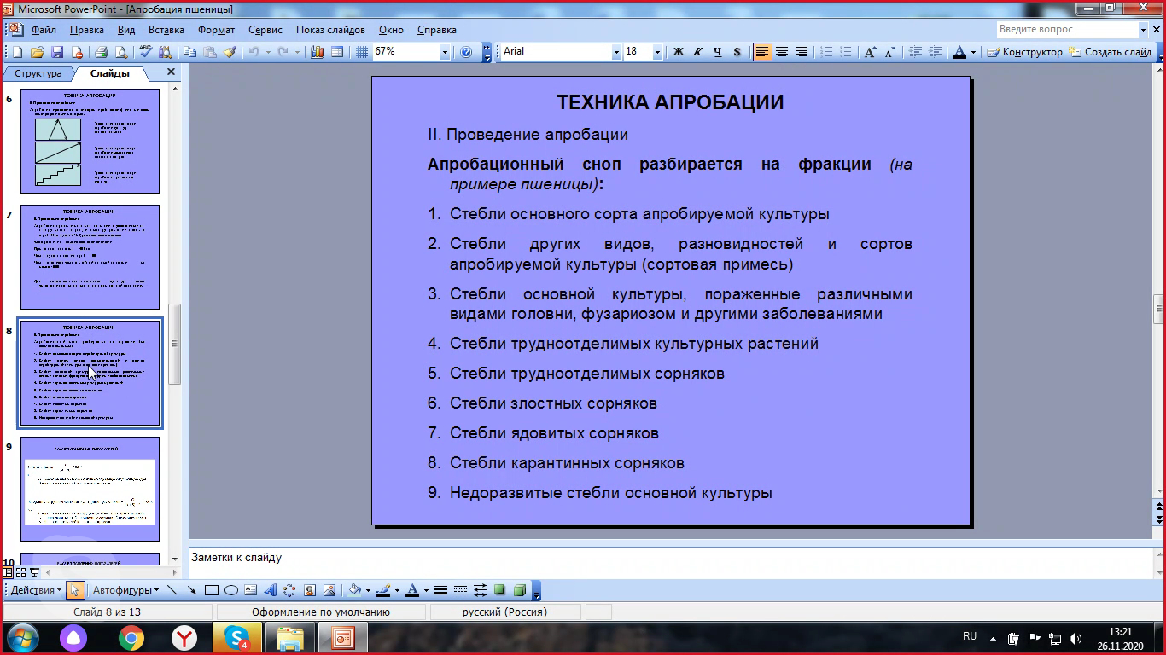Click the Format Painter brush icon
1166x655 pixels.
[230, 52]
